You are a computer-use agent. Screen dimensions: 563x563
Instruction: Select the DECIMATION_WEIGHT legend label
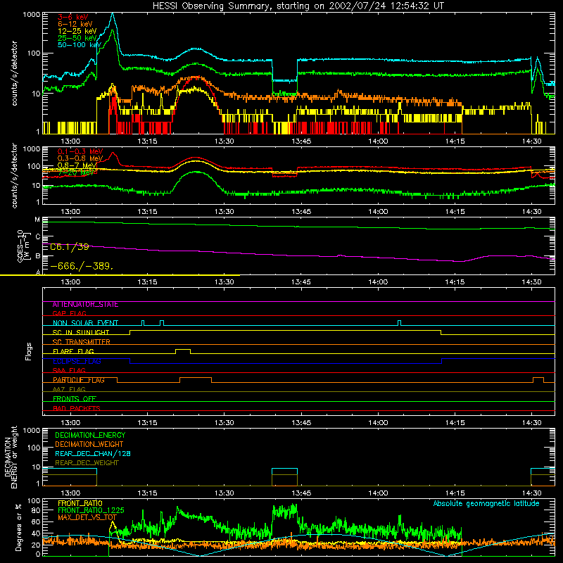coord(89,444)
